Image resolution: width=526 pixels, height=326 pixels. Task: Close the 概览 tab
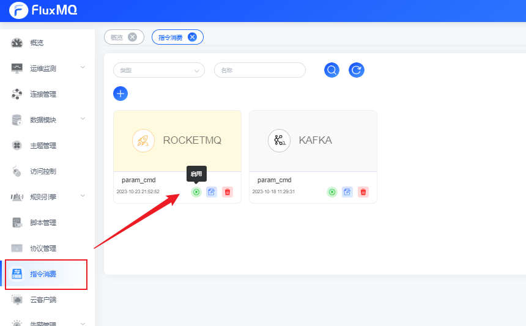[133, 37]
